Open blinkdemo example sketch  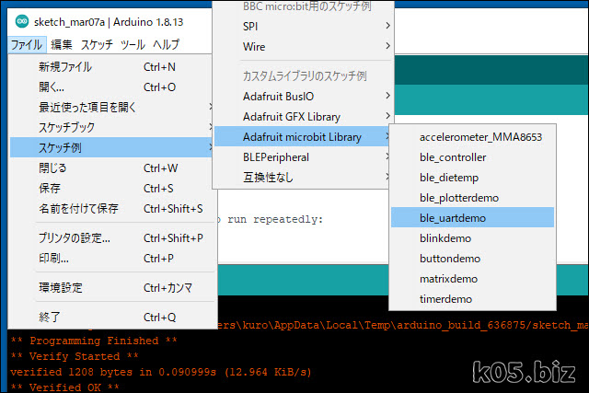click(x=472, y=238)
